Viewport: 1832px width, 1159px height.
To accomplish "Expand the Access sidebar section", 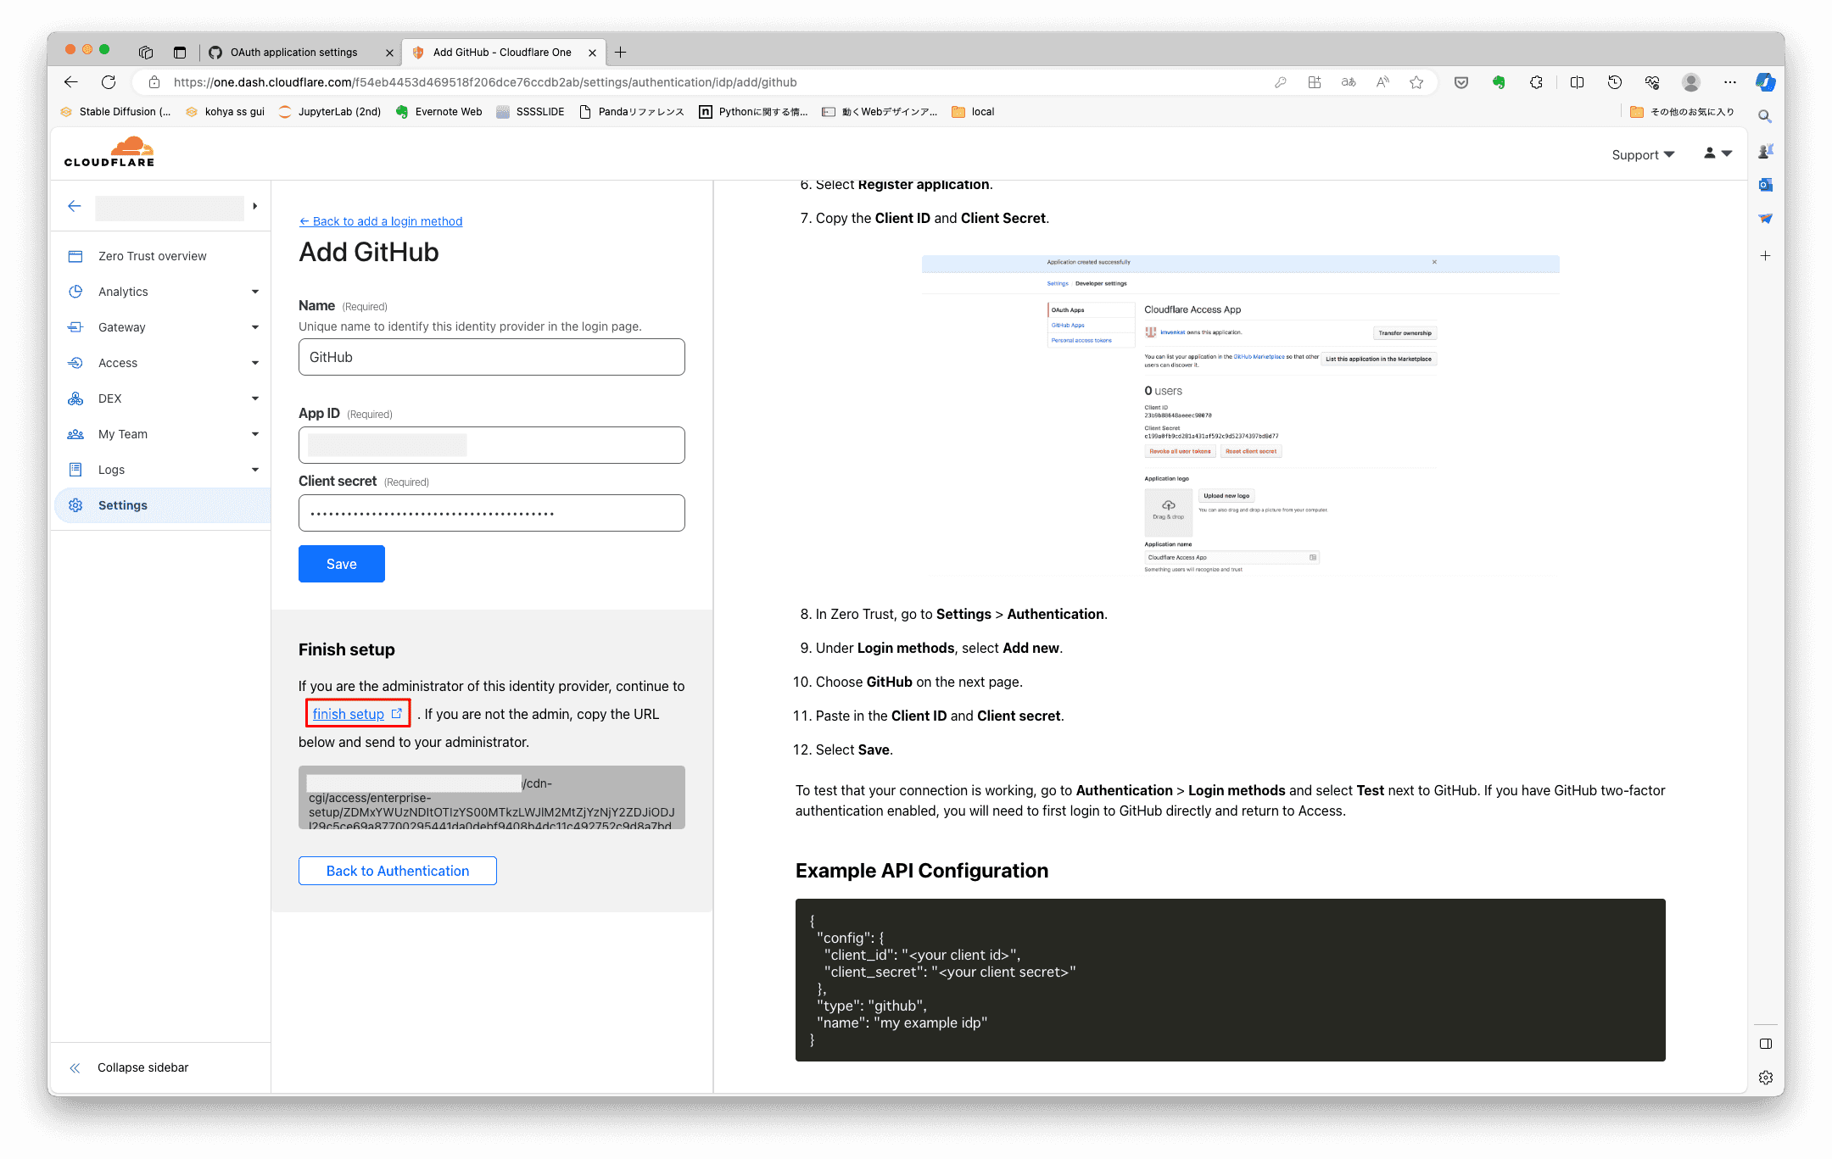I will click(254, 363).
